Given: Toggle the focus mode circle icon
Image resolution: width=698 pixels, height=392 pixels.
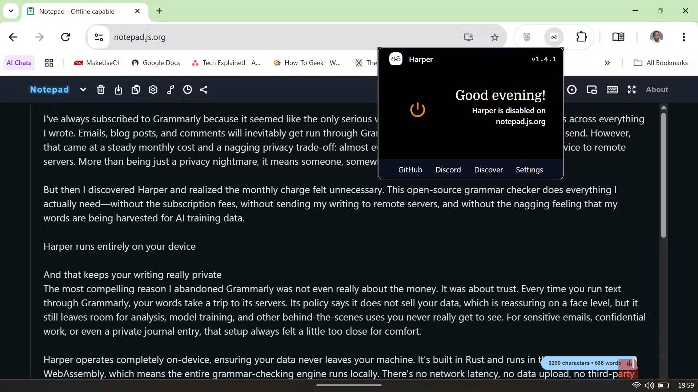Looking at the screenshot, I should point(571,90).
